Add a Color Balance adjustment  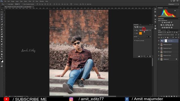coord(163,25)
